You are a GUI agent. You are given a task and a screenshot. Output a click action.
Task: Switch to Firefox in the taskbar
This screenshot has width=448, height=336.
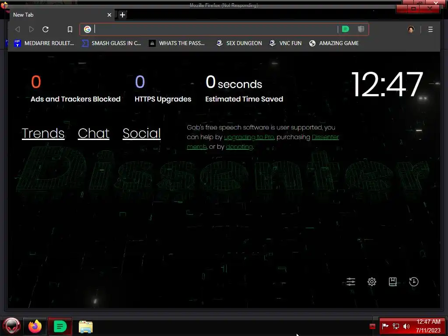(35, 326)
